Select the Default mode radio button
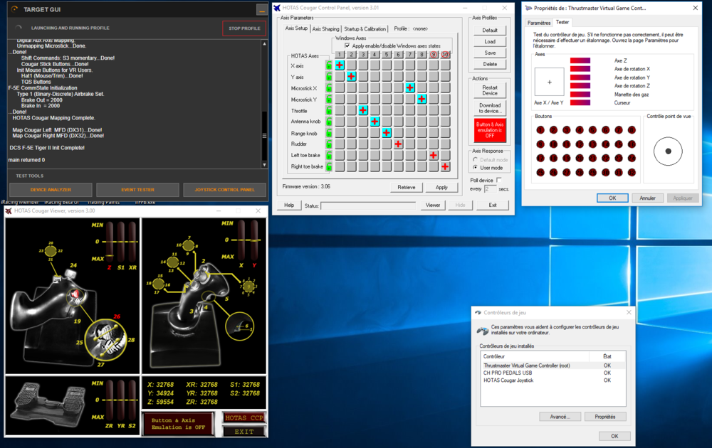Image resolution: width=712 pixels, height=448 pixels. 475,159
